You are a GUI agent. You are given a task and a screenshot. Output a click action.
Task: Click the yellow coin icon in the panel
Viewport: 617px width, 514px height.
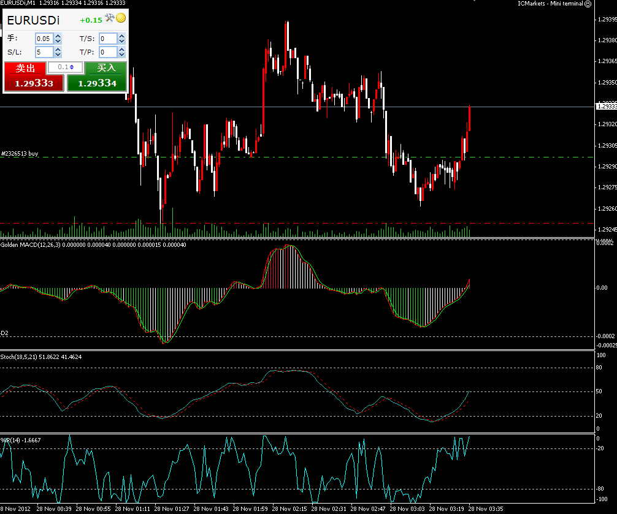coord(121,18)
